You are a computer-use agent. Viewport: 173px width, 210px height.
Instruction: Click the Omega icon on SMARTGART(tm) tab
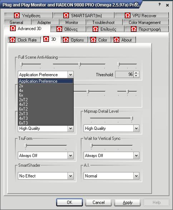point(66,15)
